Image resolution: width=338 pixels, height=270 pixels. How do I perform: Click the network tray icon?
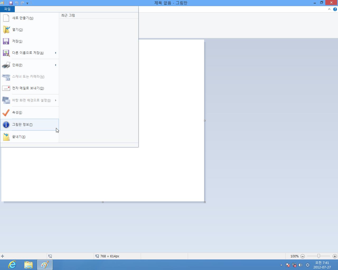294,265
